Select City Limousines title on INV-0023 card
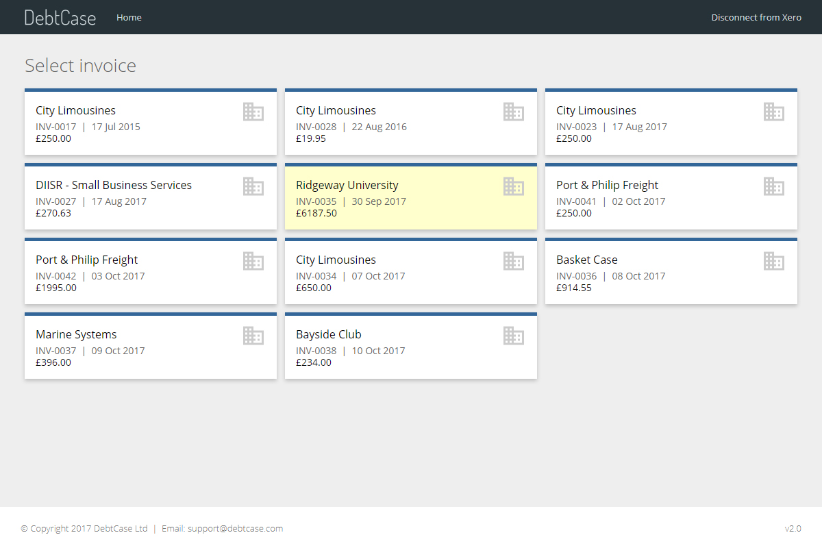This screenshot has height=548, width=822. (596, 110)
